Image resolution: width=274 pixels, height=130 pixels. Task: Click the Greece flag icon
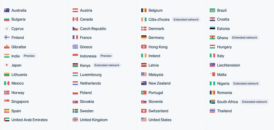click(x=75, y=47)
